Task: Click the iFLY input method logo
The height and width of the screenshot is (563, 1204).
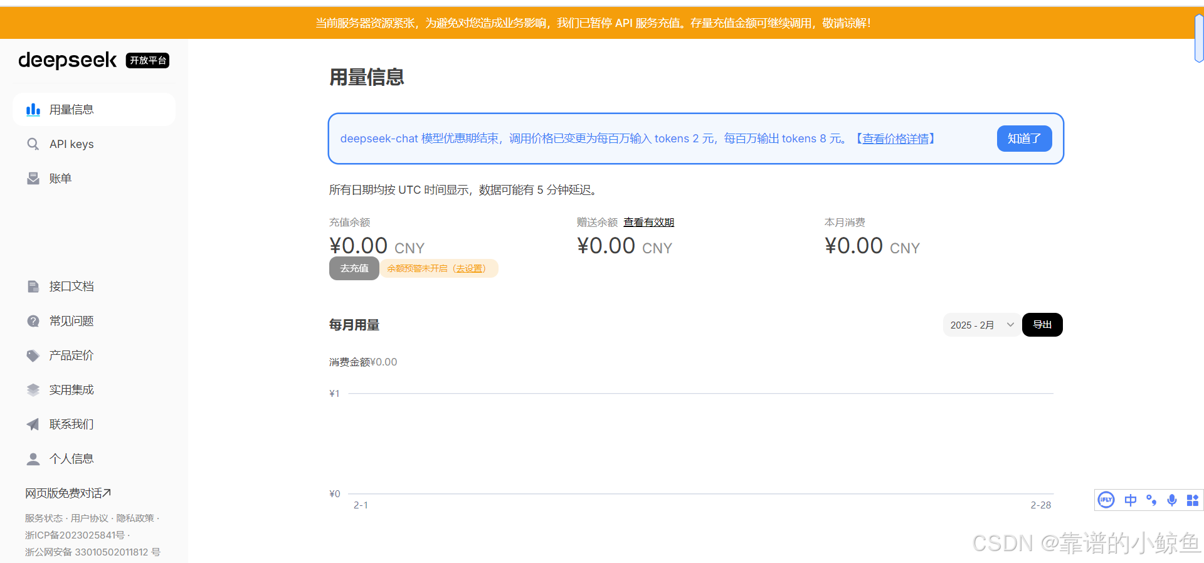Action: click(x=1106, y=500)
